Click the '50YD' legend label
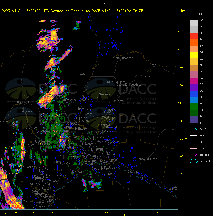 click(203, 129)
